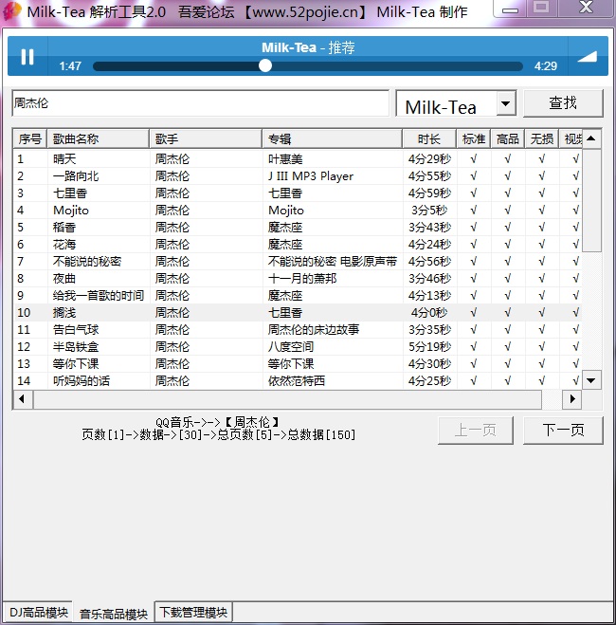Sort by 序号 column header
616x625 pixels.
(x=30, y=139)
